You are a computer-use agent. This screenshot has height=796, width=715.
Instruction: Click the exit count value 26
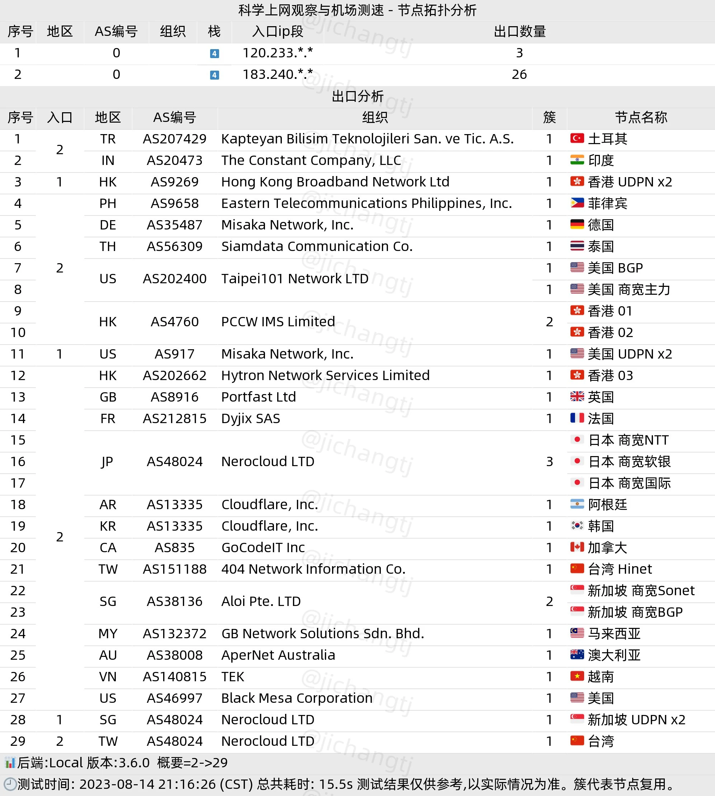coord(519,74)
